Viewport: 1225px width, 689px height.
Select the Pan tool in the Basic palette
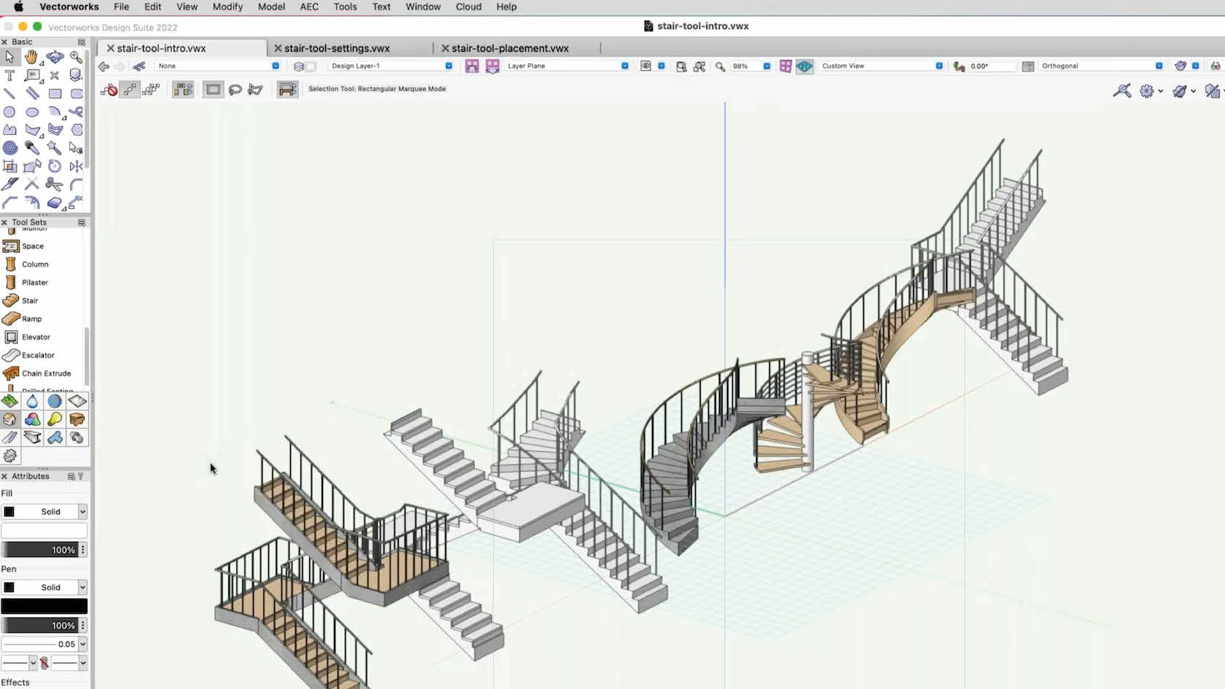tap(32, 57)
